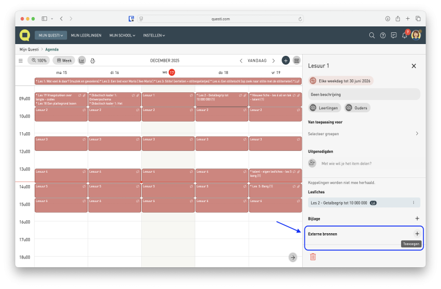Open Friday Nieuwe fiche event at 9u
Image resolution: width=441 pixels, height=289 pixels.
275,99
